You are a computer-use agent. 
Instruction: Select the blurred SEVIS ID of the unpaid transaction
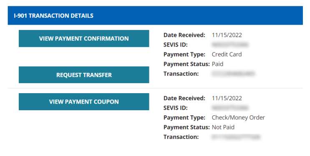click(x=230, y=108)
